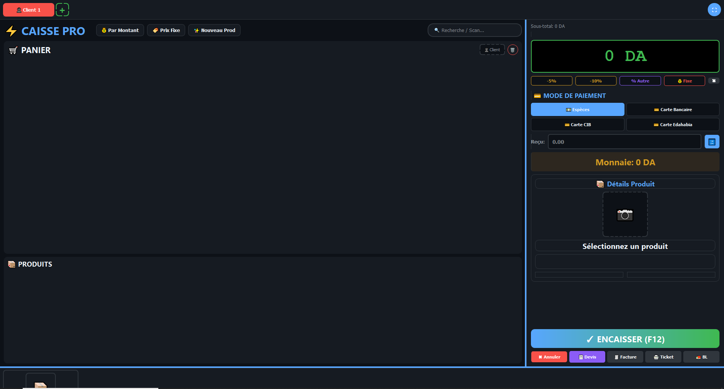Choose Carte CIB as payment method
This screenshot has height=389, width=724.
(577, 125)
